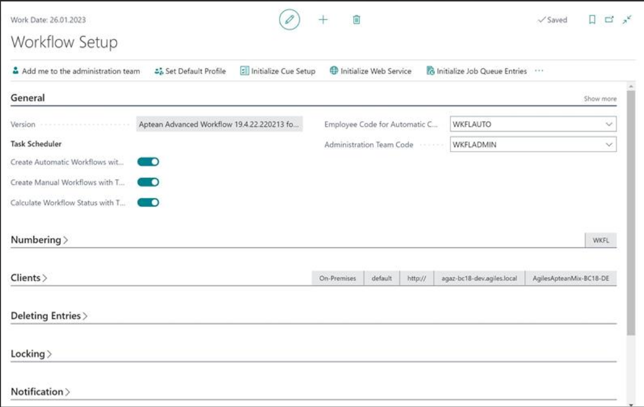This screenshot has height=407, width=644.
Task: Click the plus icon to create new
Action: [323, 20]
